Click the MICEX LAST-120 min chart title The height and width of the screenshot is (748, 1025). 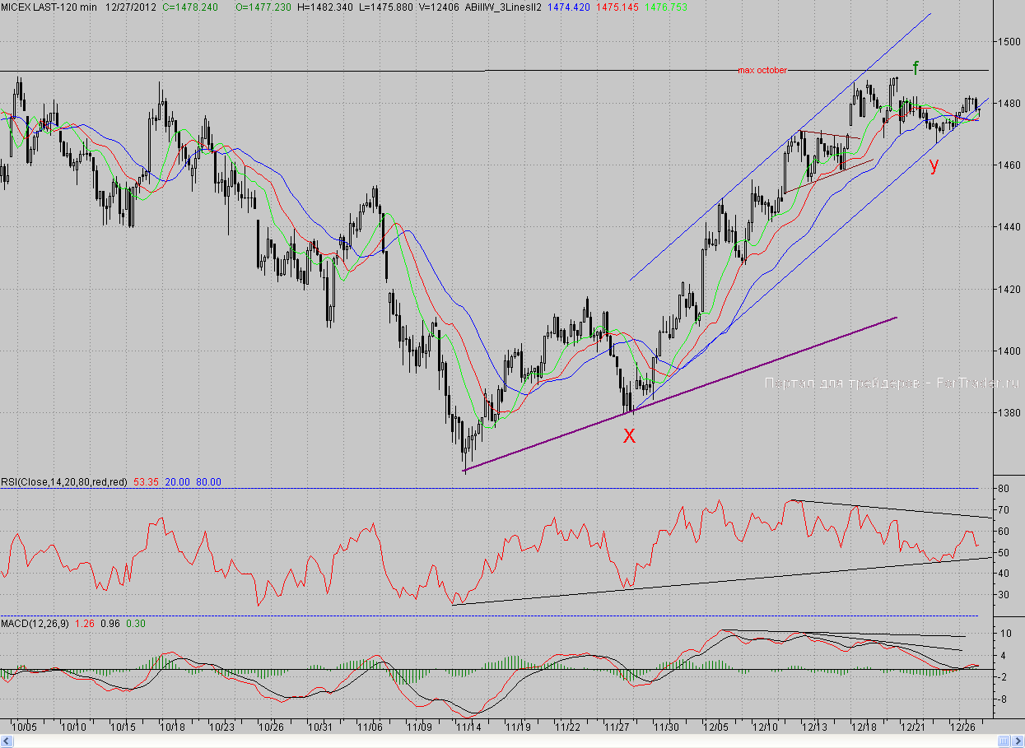pyautogui.click(x=49, y=7)
